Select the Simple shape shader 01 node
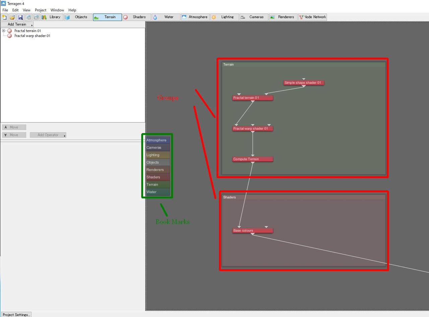429x317 pixels. point(304,83)
